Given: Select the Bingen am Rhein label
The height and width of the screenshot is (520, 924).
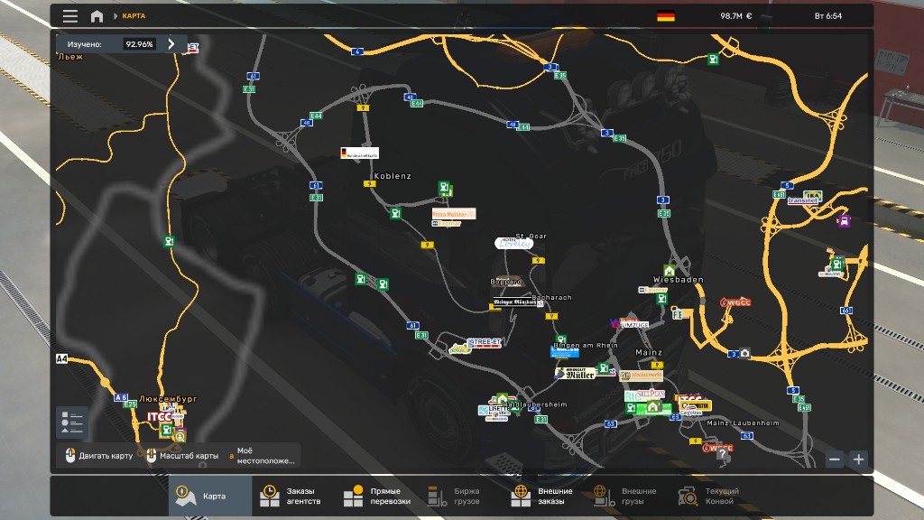Looking at the screenshot, I should [x=586, y=346].
